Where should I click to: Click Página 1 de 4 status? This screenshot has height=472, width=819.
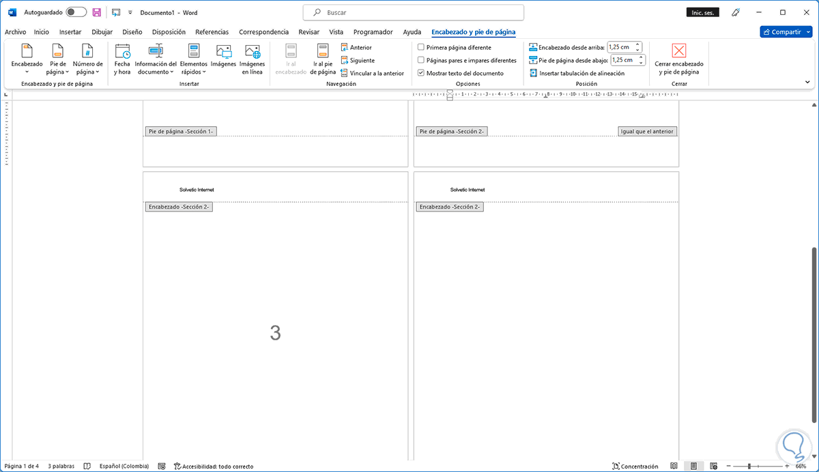22,467
